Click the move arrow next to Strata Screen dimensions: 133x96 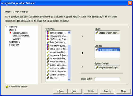pos(82,36)
